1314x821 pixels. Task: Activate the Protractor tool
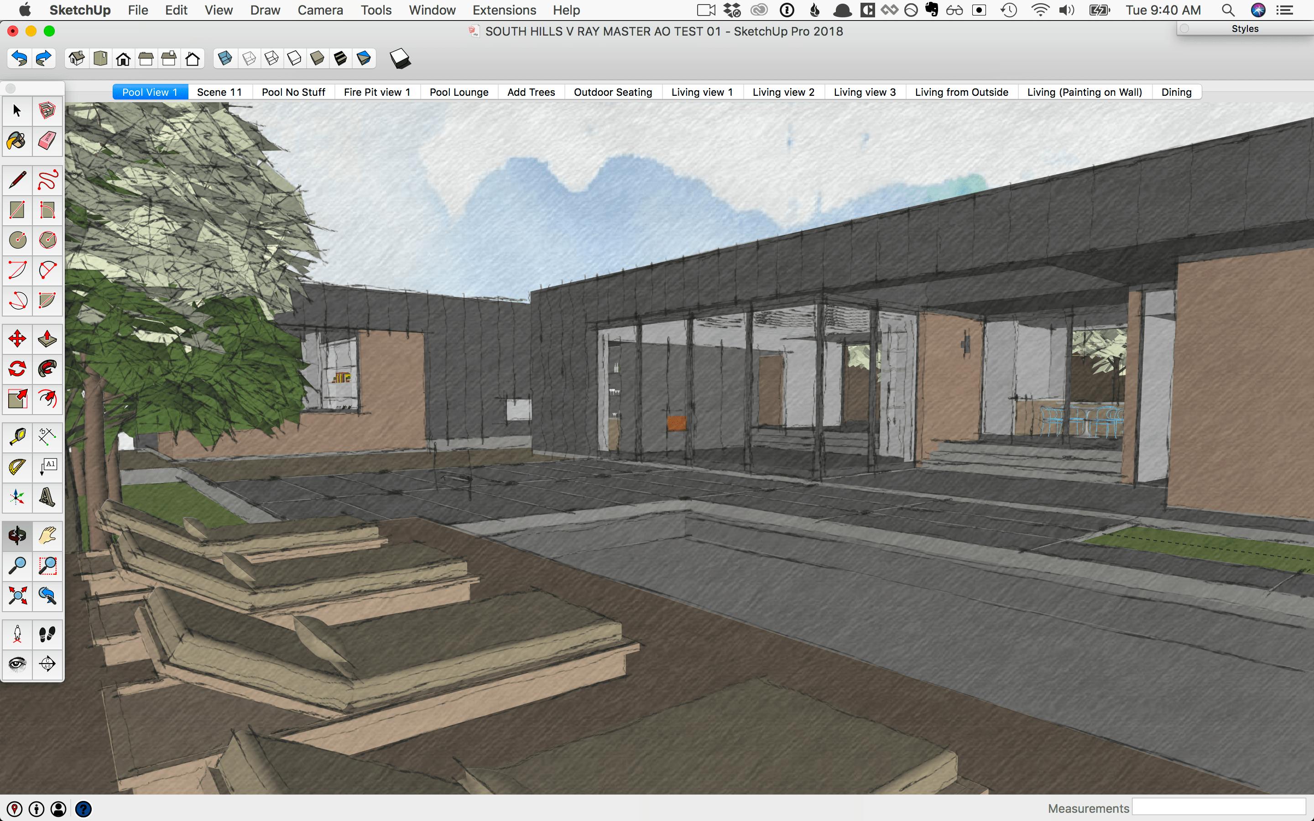coord(17,467)
